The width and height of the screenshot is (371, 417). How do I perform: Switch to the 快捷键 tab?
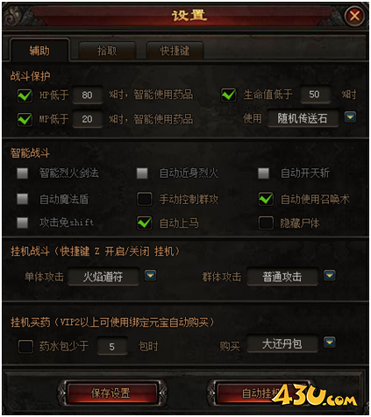(x=175, y=51)
